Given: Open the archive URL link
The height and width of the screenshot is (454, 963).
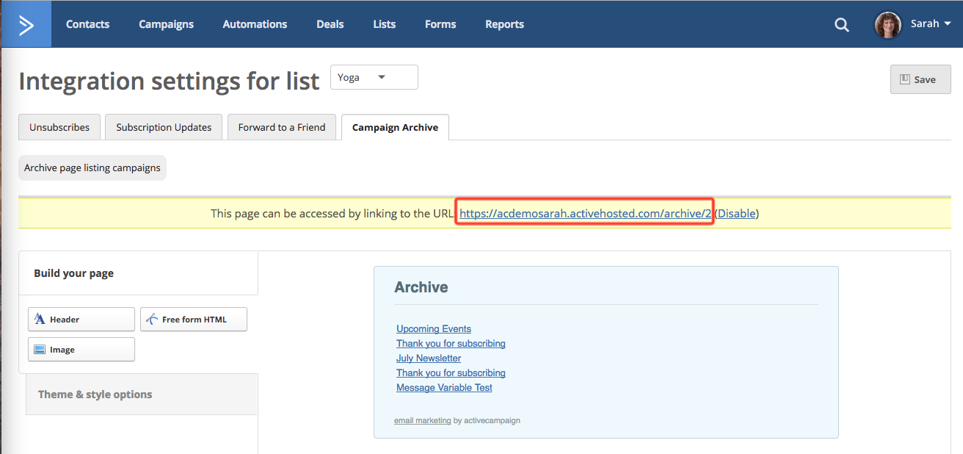Looking at the screenshot, I should coord(585,214).
